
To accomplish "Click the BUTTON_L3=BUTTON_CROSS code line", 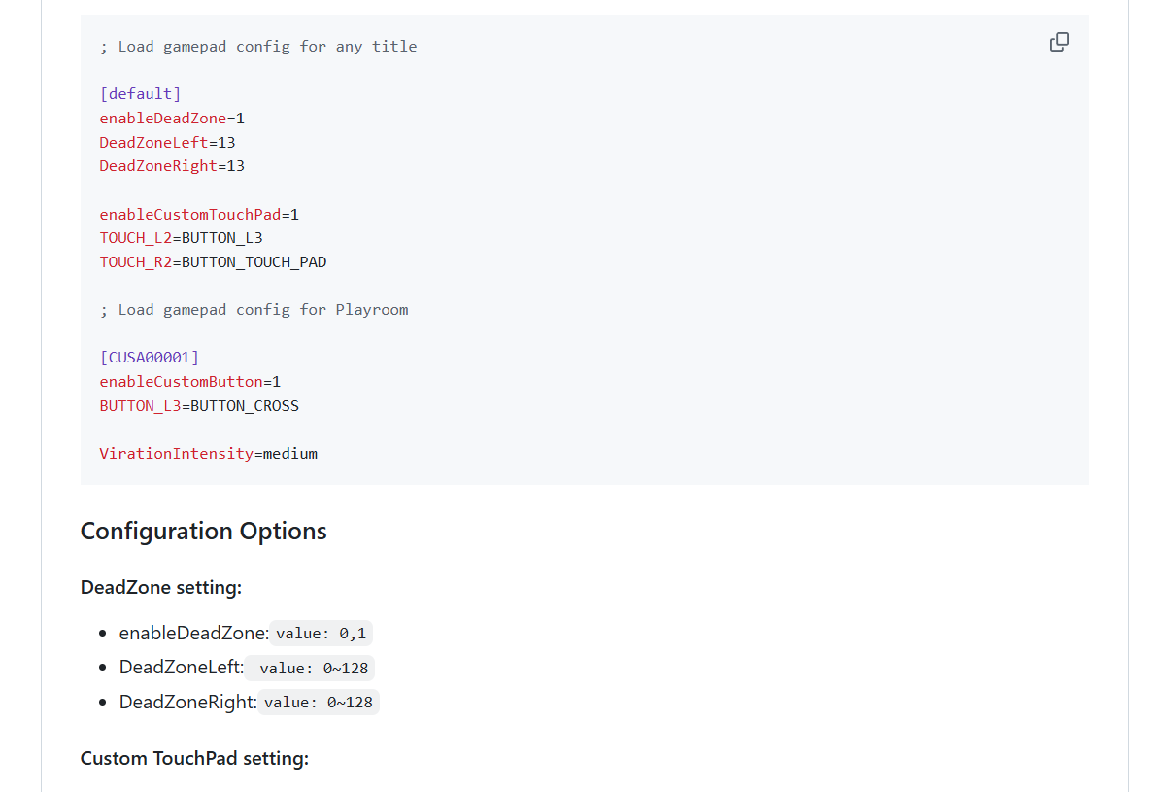I will coord(199,405).
